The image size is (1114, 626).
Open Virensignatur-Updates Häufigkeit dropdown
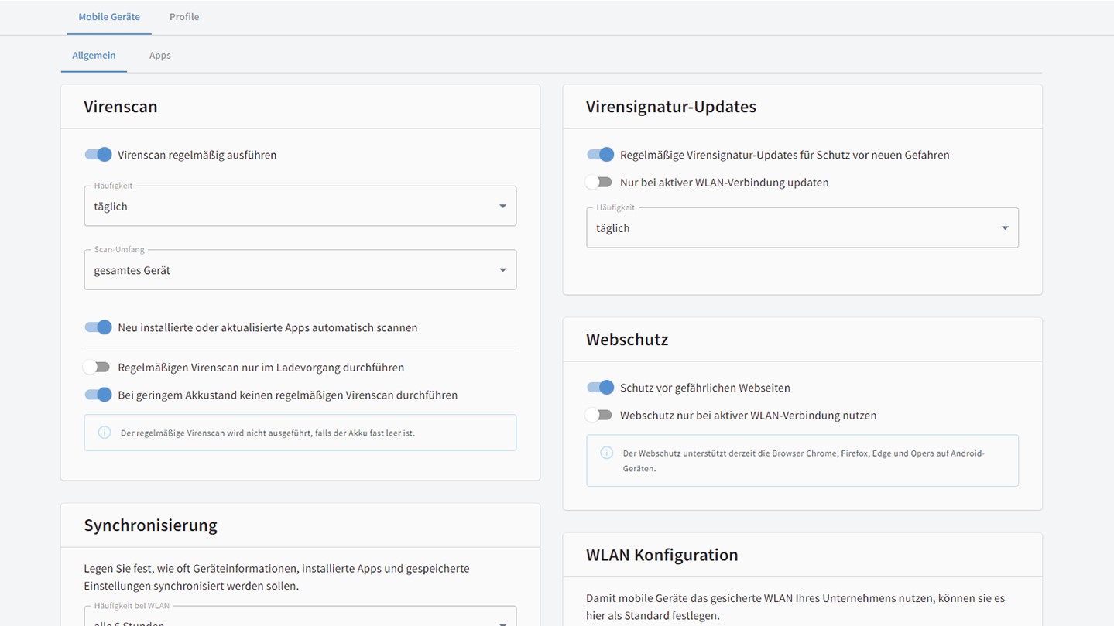tap(801, 228)
